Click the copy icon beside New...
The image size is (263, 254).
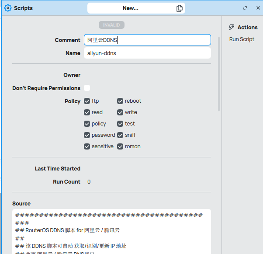point(179,8)
